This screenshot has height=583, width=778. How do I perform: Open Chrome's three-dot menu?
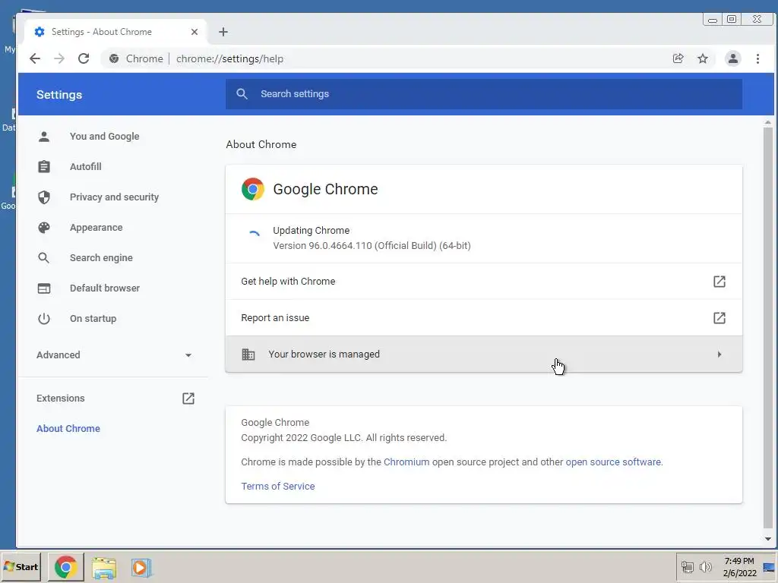[x=757, y=58]
